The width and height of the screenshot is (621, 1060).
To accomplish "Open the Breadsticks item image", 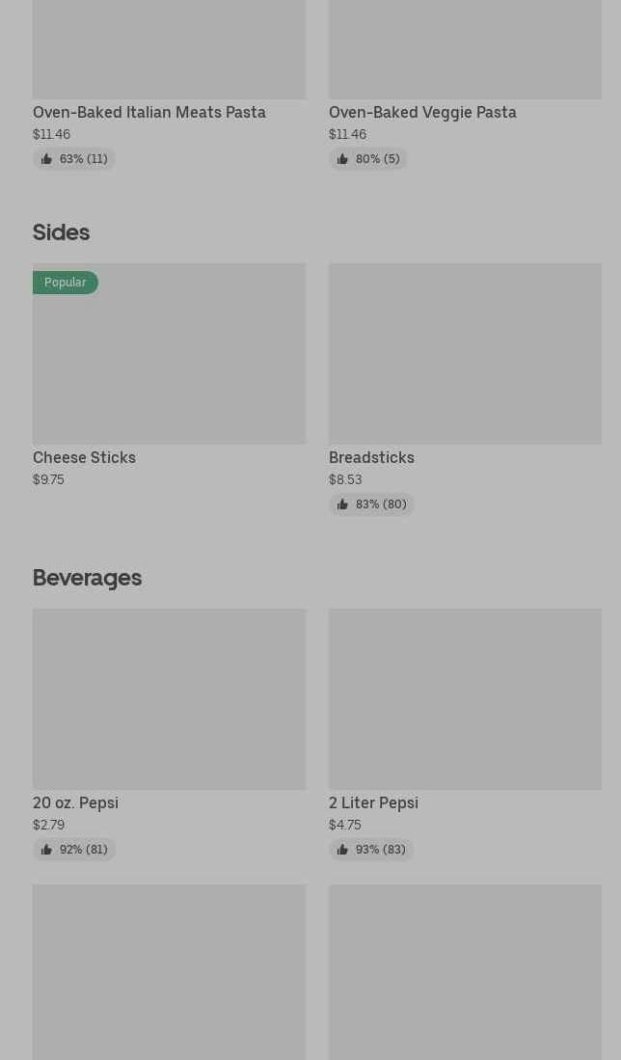I will pos(465,353).
